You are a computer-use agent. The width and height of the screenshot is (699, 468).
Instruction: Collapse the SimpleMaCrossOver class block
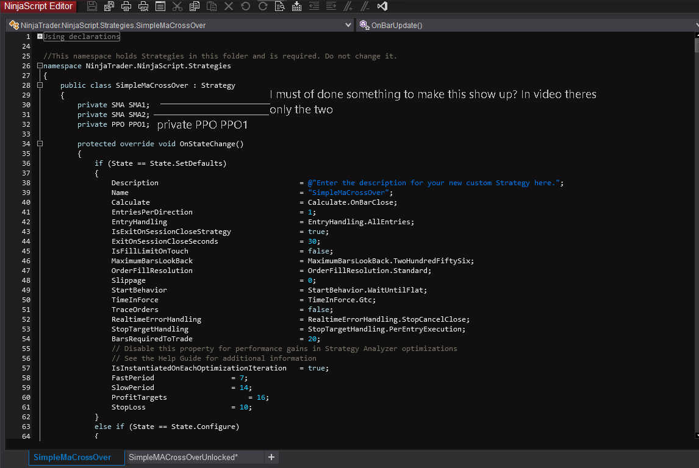coord(40,85)
